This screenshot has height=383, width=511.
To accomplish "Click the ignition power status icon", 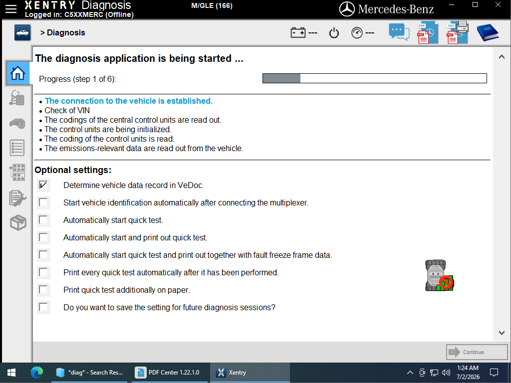I will pyautogui.click(x=334, y=33).
